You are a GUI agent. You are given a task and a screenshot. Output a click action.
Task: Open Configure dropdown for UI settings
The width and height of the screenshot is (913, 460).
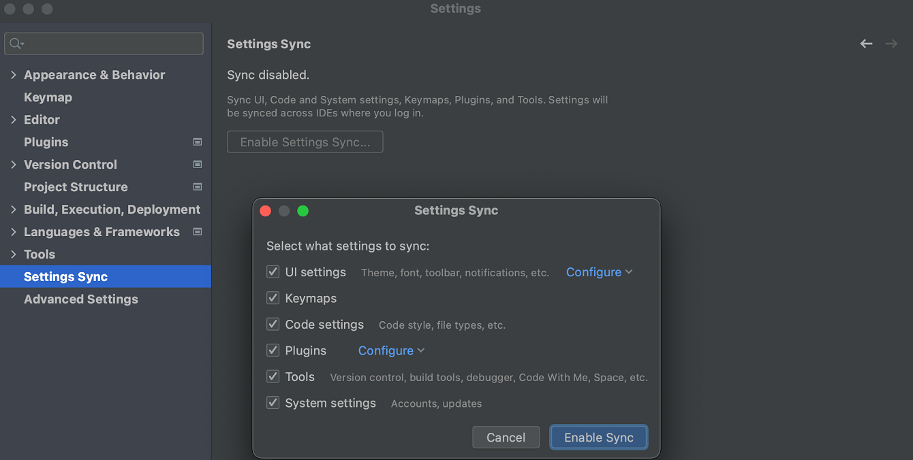click(599, 272)
